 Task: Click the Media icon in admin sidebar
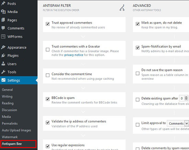pyautogui.click(x=3, y=12)
